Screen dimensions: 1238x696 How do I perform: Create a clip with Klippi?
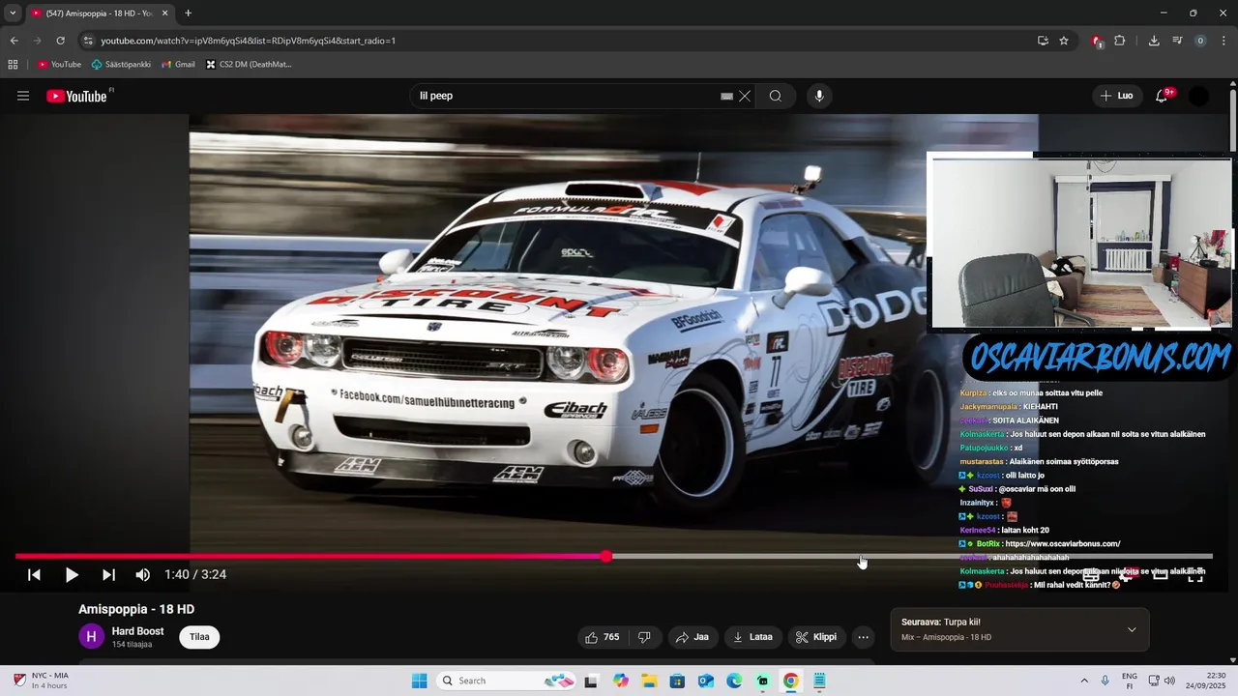[x=816, y=637]
